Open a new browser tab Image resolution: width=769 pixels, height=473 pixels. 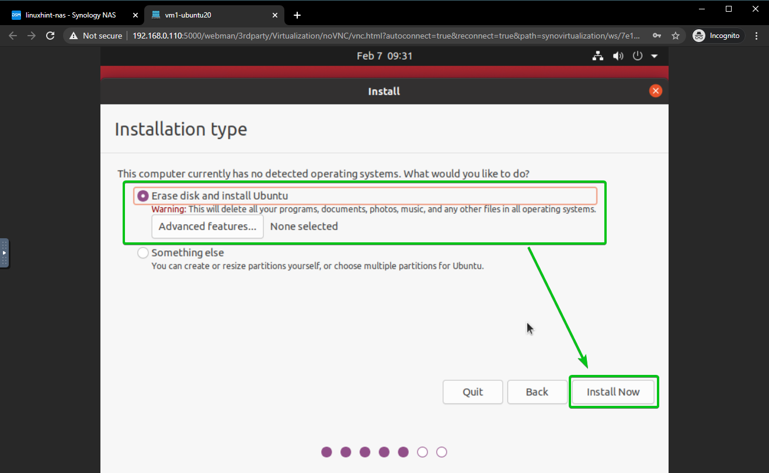click(x=297, y=15)
